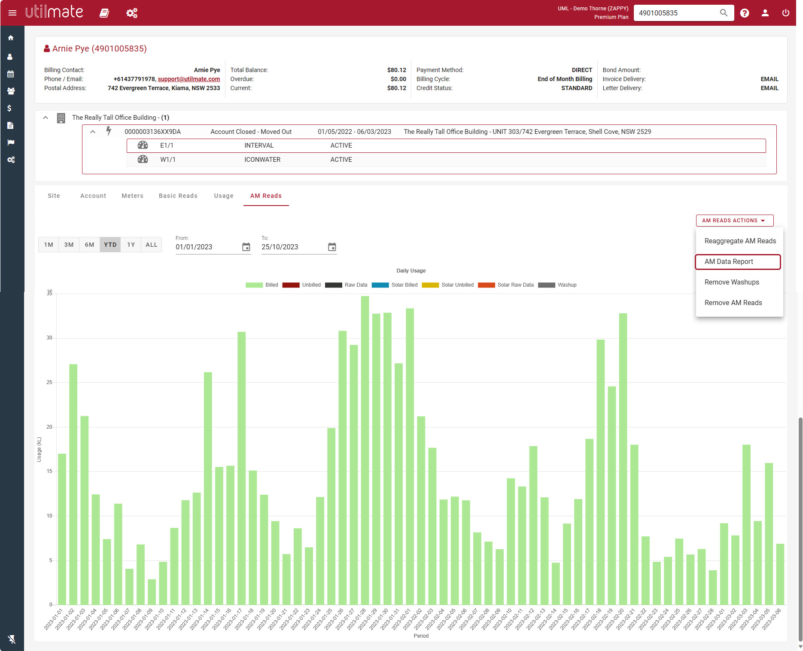Select the YTD range toggle
This screenshot has height=651, width=803.
click(x=110, y=245)
